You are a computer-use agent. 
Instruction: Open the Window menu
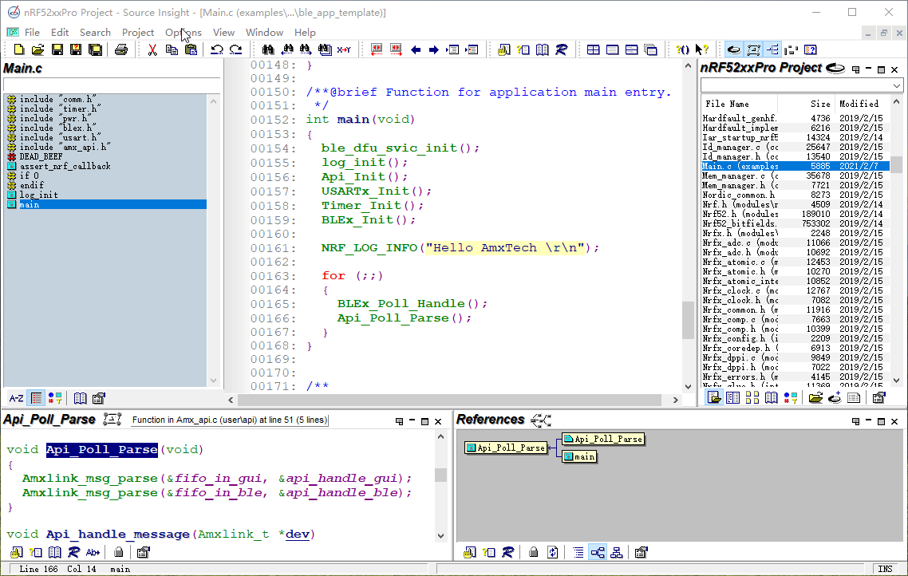(x=264, y=33)
